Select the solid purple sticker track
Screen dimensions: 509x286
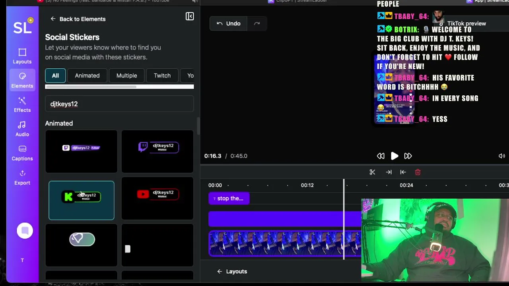285,219
